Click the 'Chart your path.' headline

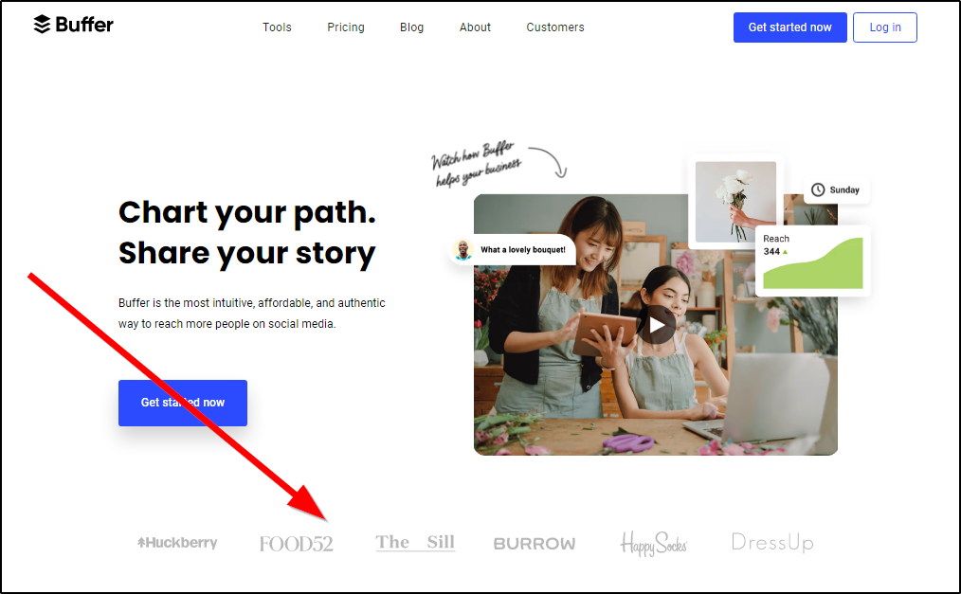pos(247,212)
